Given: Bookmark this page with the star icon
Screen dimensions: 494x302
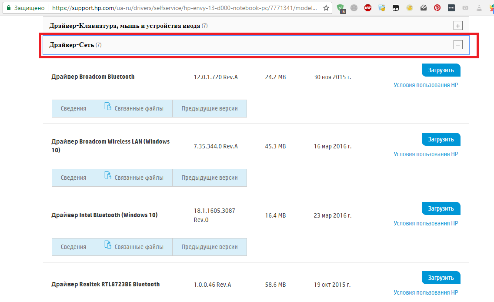Looking at the screenshot, I should (x=326, y=8).
